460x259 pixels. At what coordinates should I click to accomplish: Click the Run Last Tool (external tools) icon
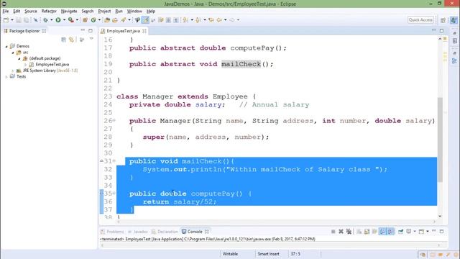[70, 20]
